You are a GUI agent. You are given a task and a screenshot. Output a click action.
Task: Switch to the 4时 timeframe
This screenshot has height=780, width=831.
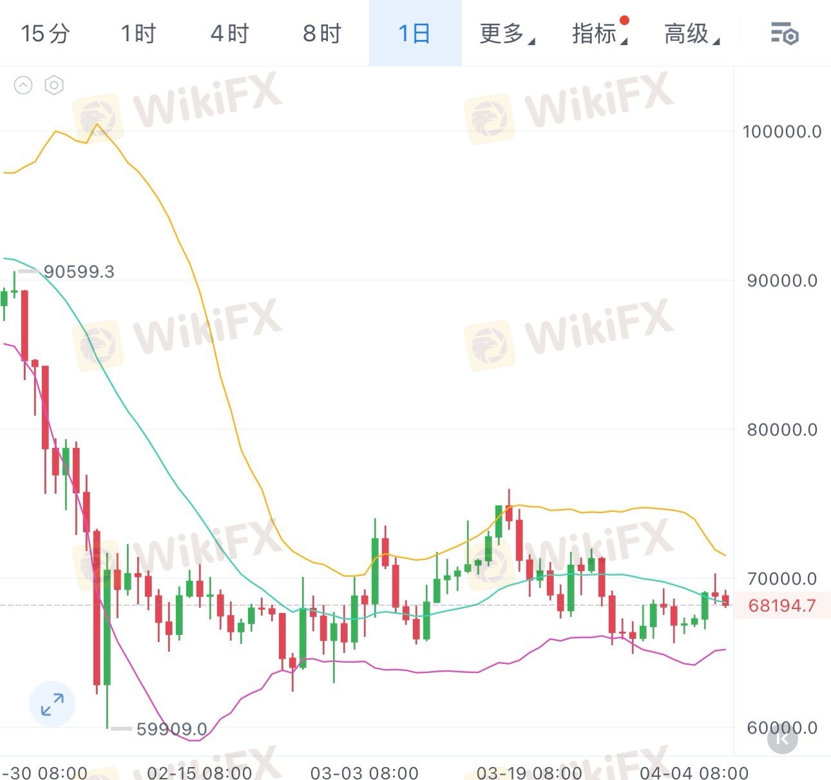(x=230, y=33)
